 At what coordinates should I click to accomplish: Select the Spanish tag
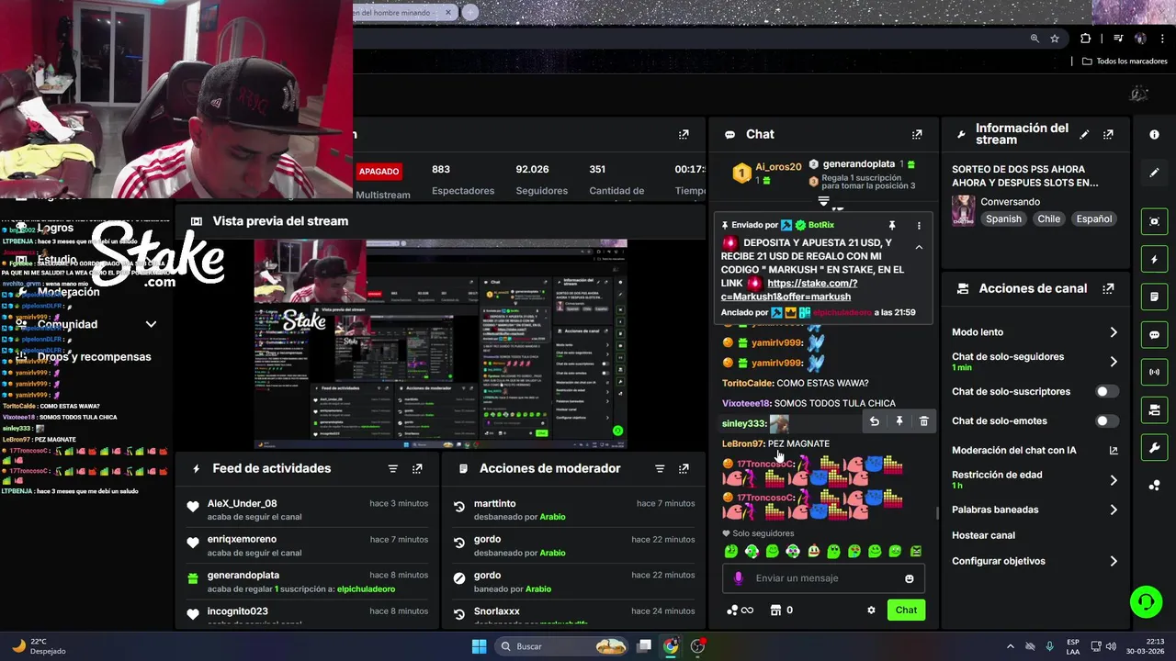1003,218
